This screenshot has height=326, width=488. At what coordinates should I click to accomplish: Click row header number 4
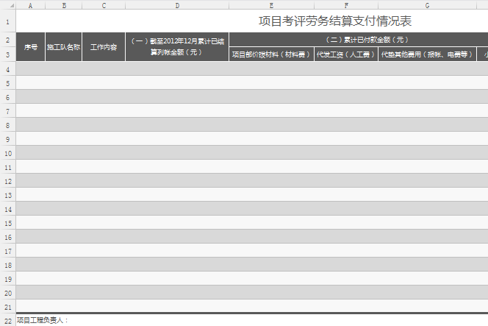[x=7, y=69]
